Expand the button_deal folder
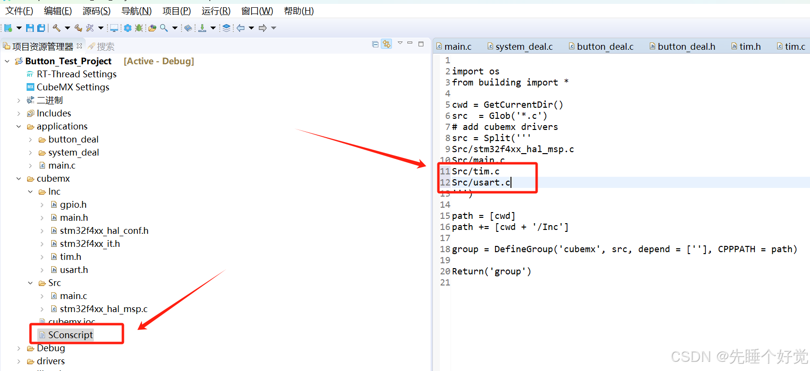The height and width of the screenshot is (371, 810). [x=30, y=140]
